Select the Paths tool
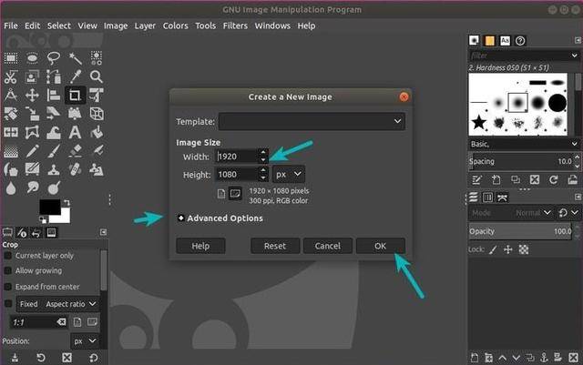The height and width of the screenshot is (365, 583). click(54, 76)
